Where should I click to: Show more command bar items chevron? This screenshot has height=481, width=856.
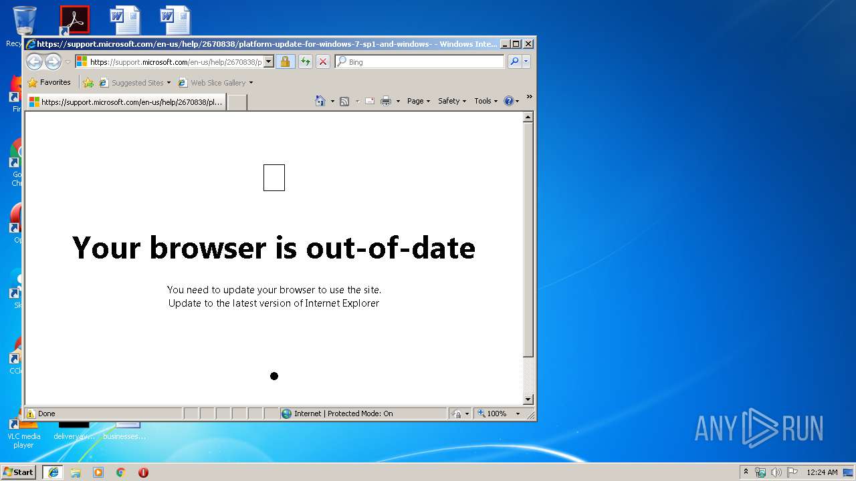click(x=529, y=98)
